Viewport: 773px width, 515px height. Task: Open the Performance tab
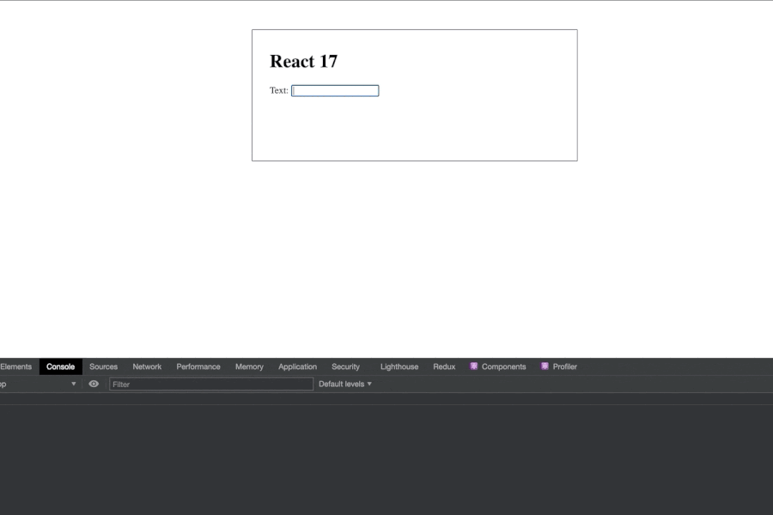pos(198,367)
